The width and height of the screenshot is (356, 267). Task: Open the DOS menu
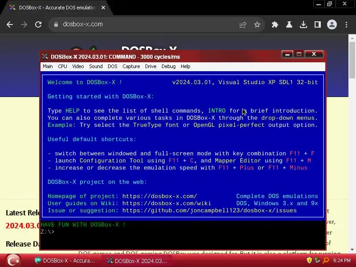click(x=113, y=66)
